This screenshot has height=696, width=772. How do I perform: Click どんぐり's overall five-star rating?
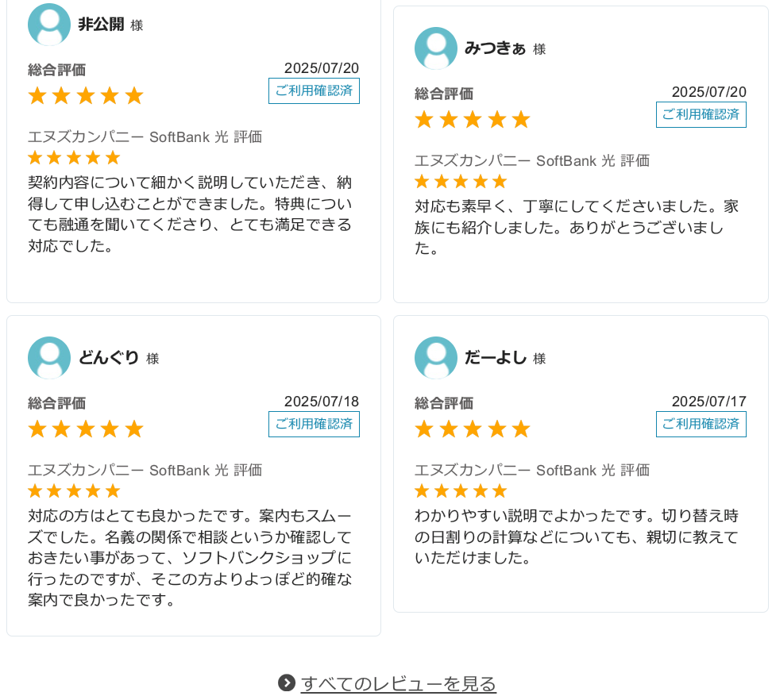[86, 429]
